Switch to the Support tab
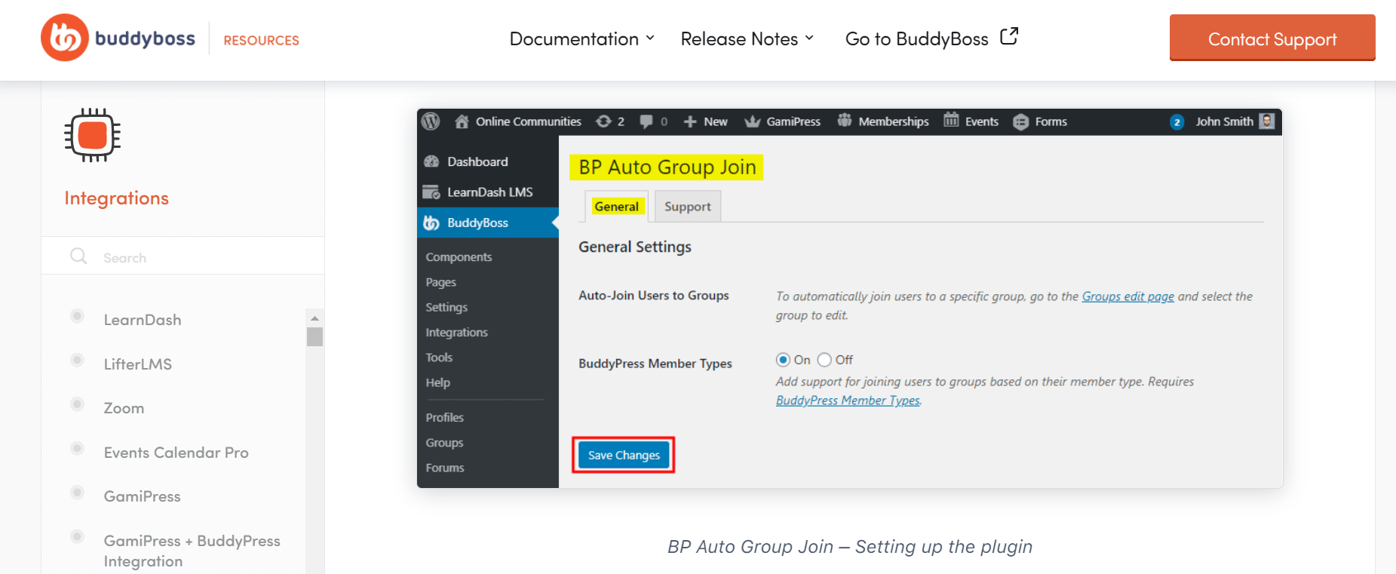This screenshot has height=574, width=1396. tap(688, 207)
